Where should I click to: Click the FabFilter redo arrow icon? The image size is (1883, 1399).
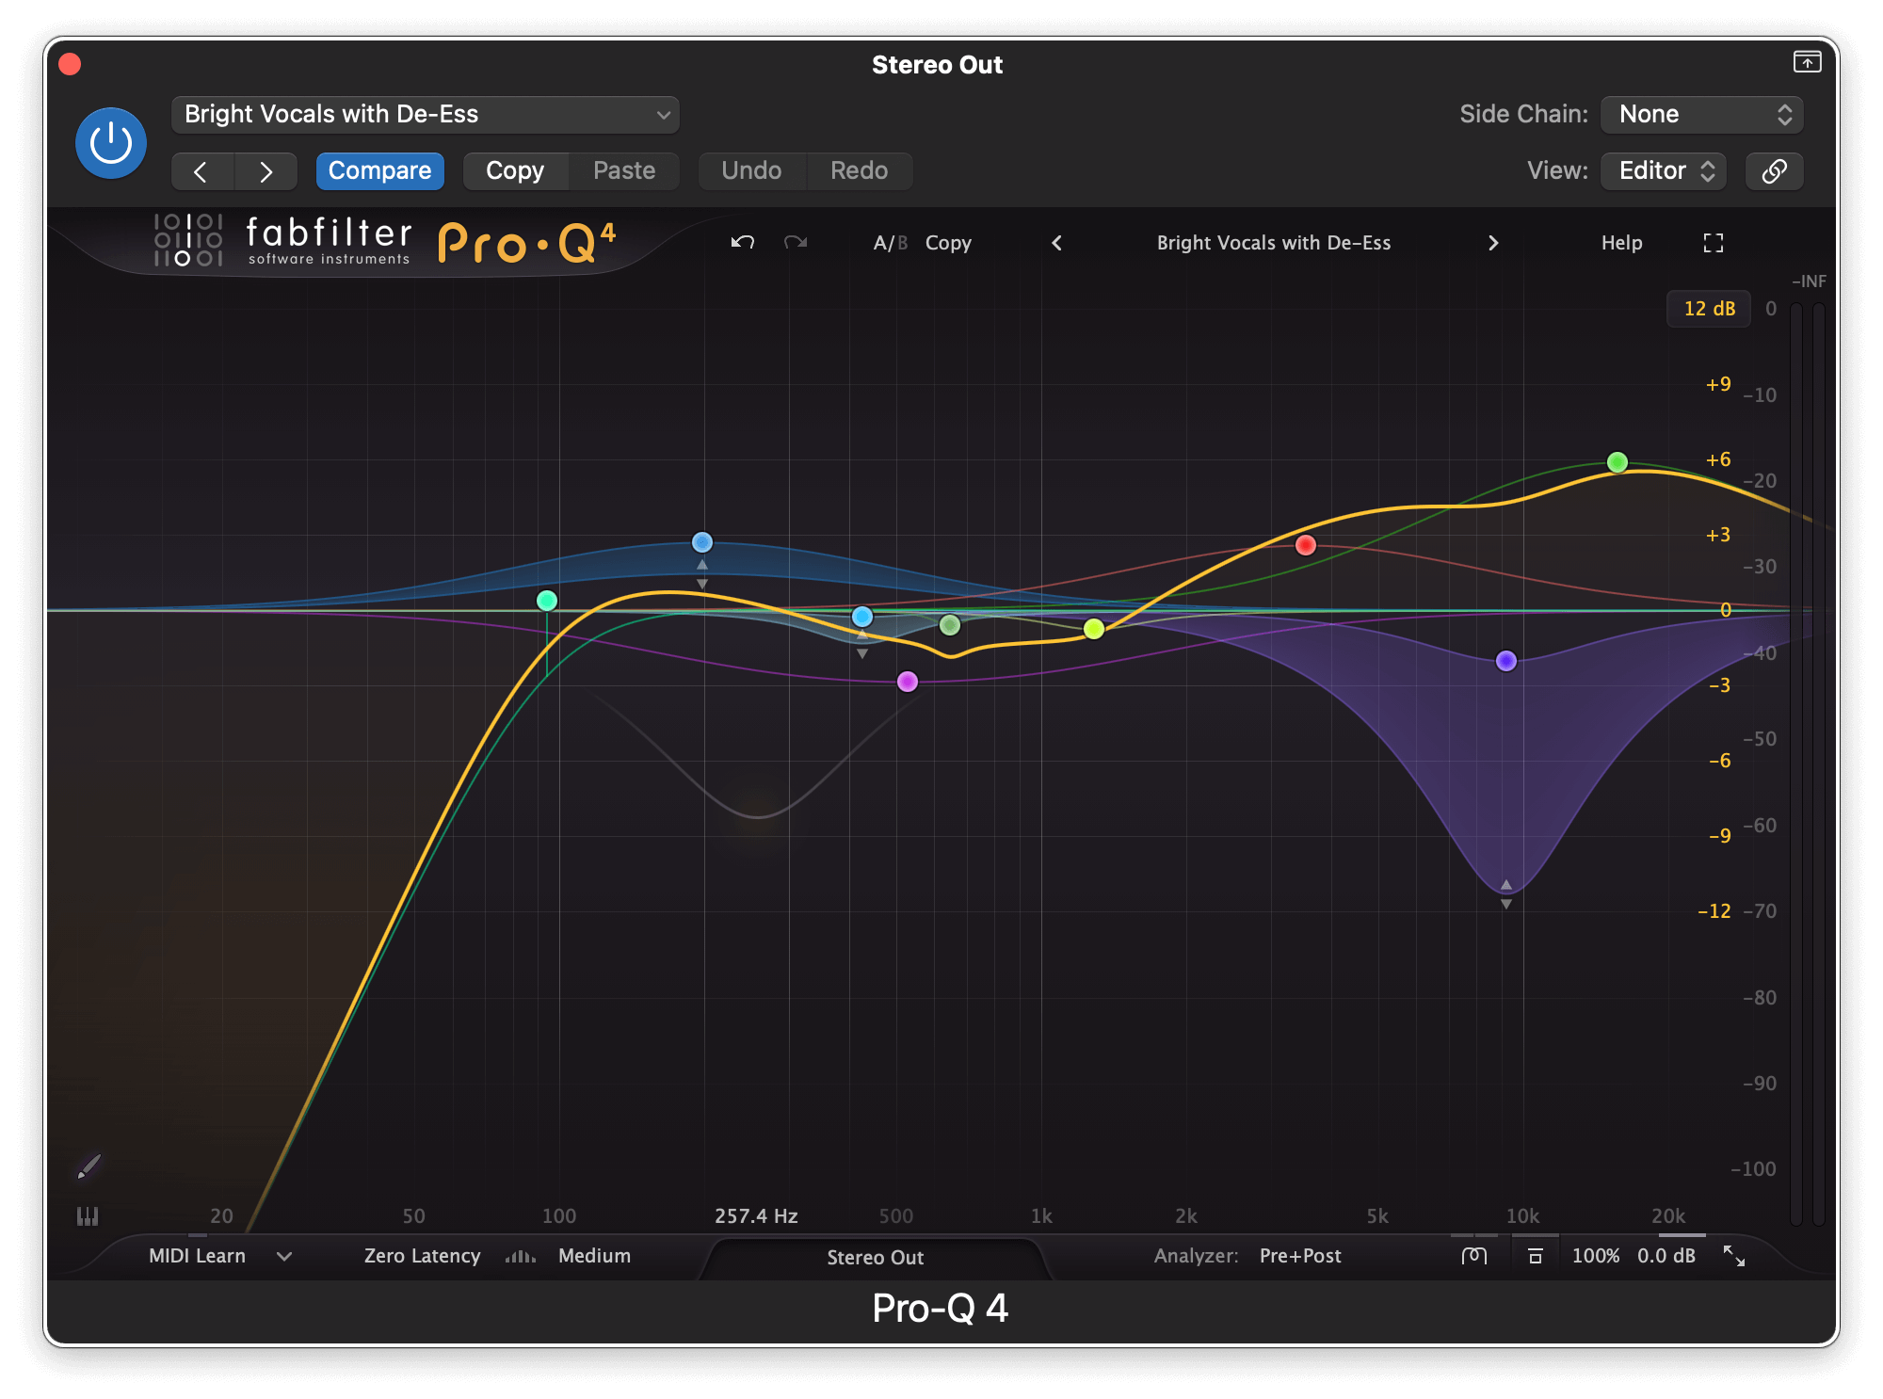(796, 243)
